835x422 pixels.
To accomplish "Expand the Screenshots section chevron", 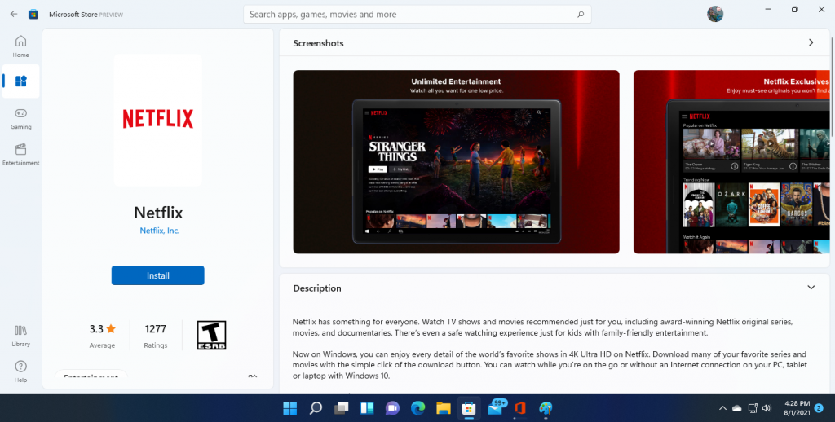I will click(811, 42).
